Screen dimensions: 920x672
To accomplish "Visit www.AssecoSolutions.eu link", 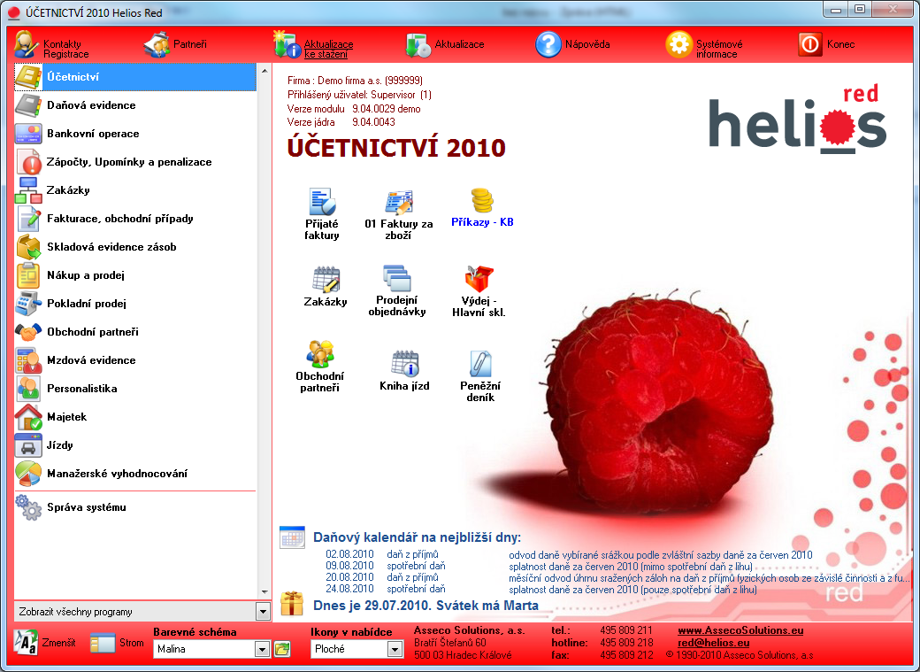I will pyautogui.click(x=740, y=630).
